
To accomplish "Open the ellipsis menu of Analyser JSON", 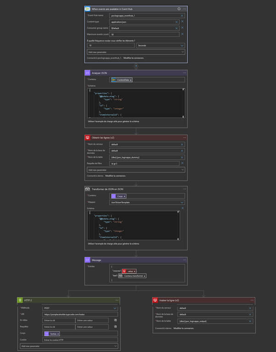I will (184, 73).
